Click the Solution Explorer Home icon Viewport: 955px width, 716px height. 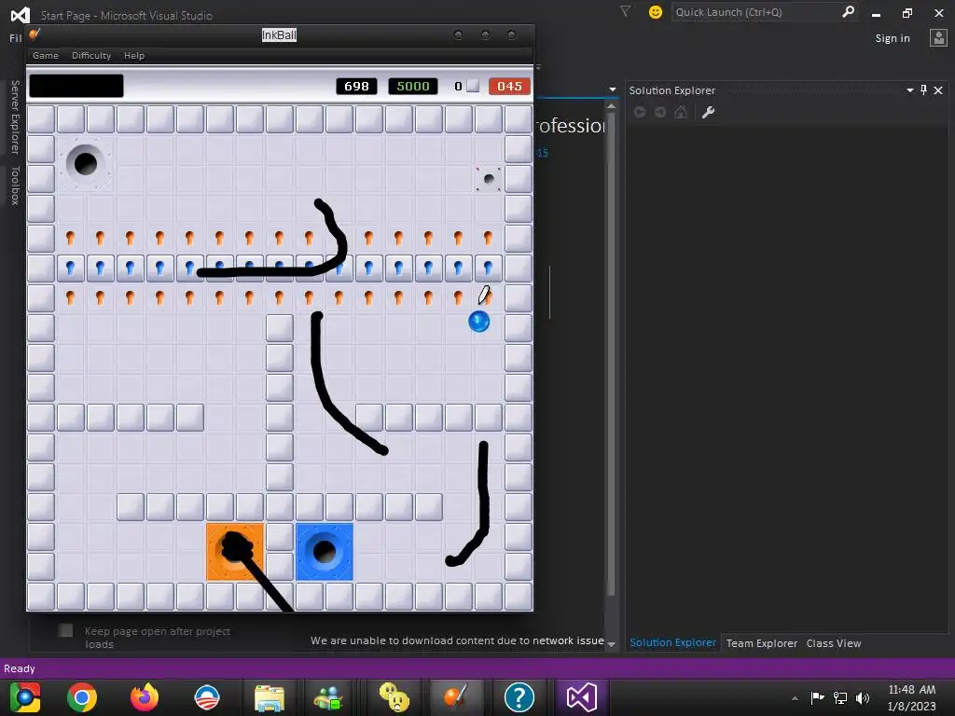(681, 112)
